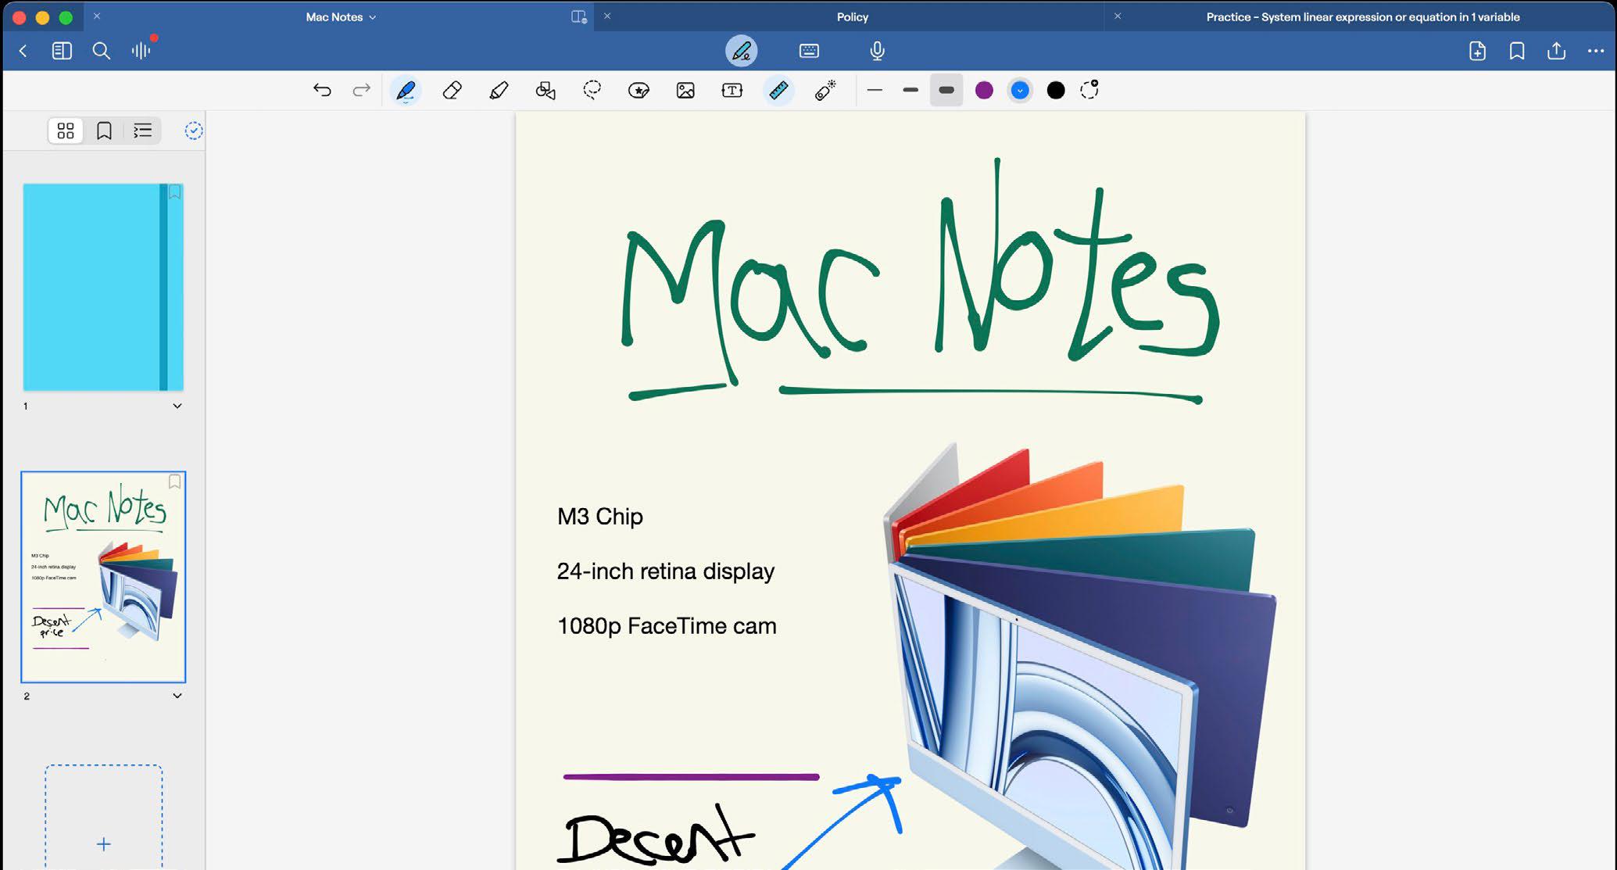1617x870 pixels.
Task: Open the more options ellipsis menu
Action: 1595,51
